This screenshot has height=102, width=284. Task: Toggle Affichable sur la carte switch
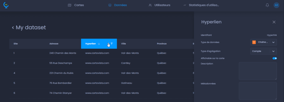coord(275,58)
